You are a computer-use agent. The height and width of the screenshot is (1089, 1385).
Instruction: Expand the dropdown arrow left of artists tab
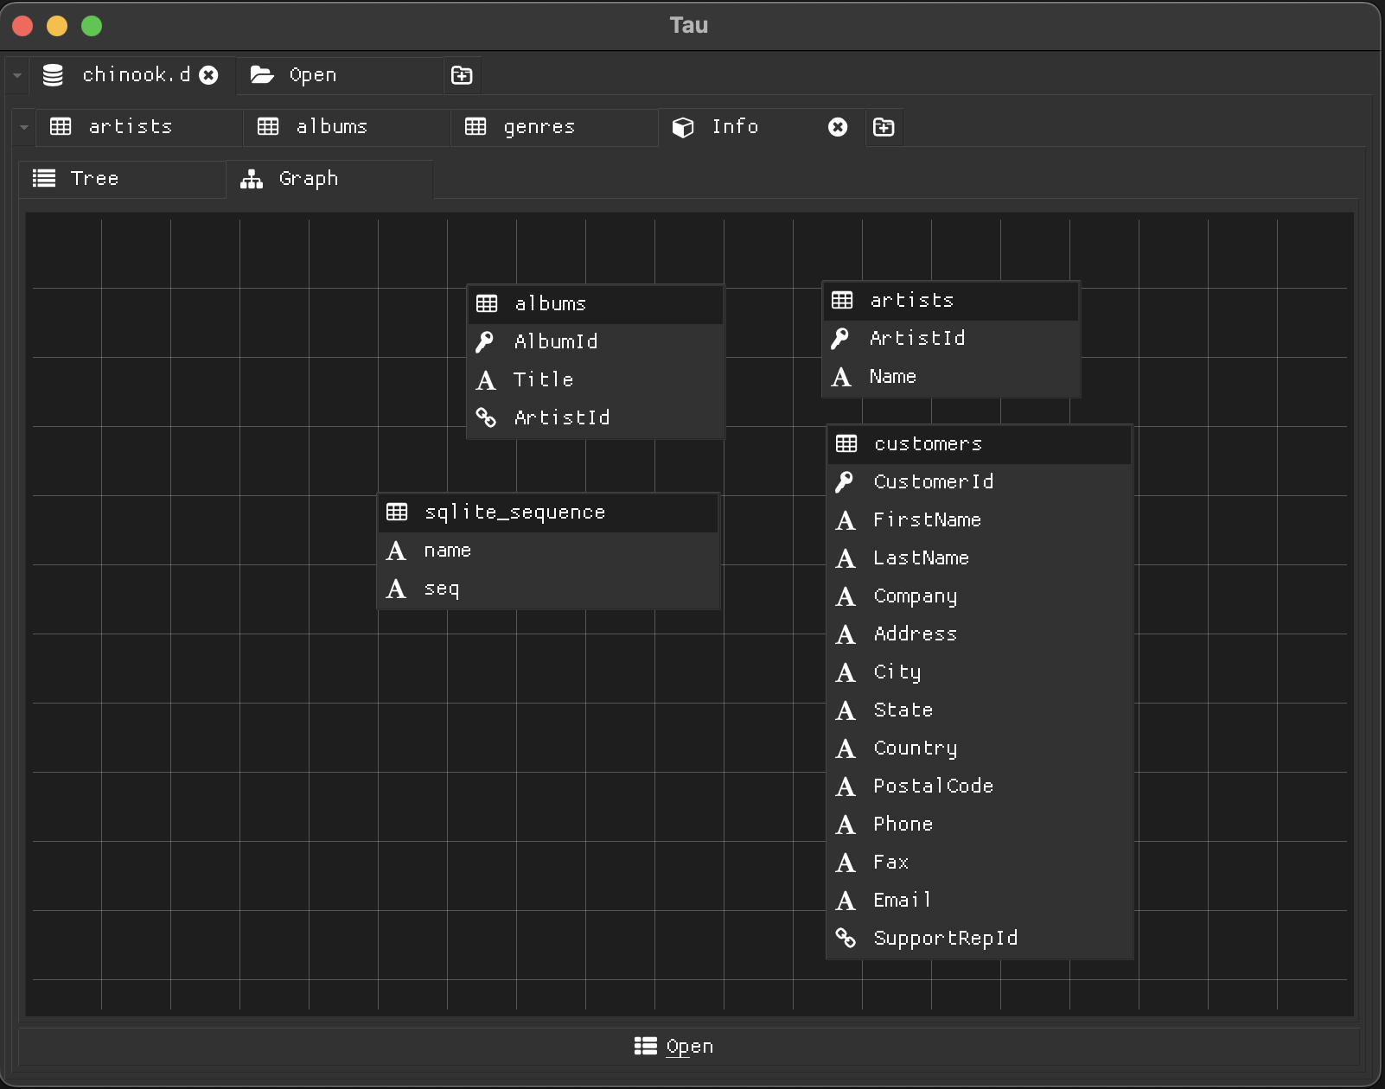[22, 126]
